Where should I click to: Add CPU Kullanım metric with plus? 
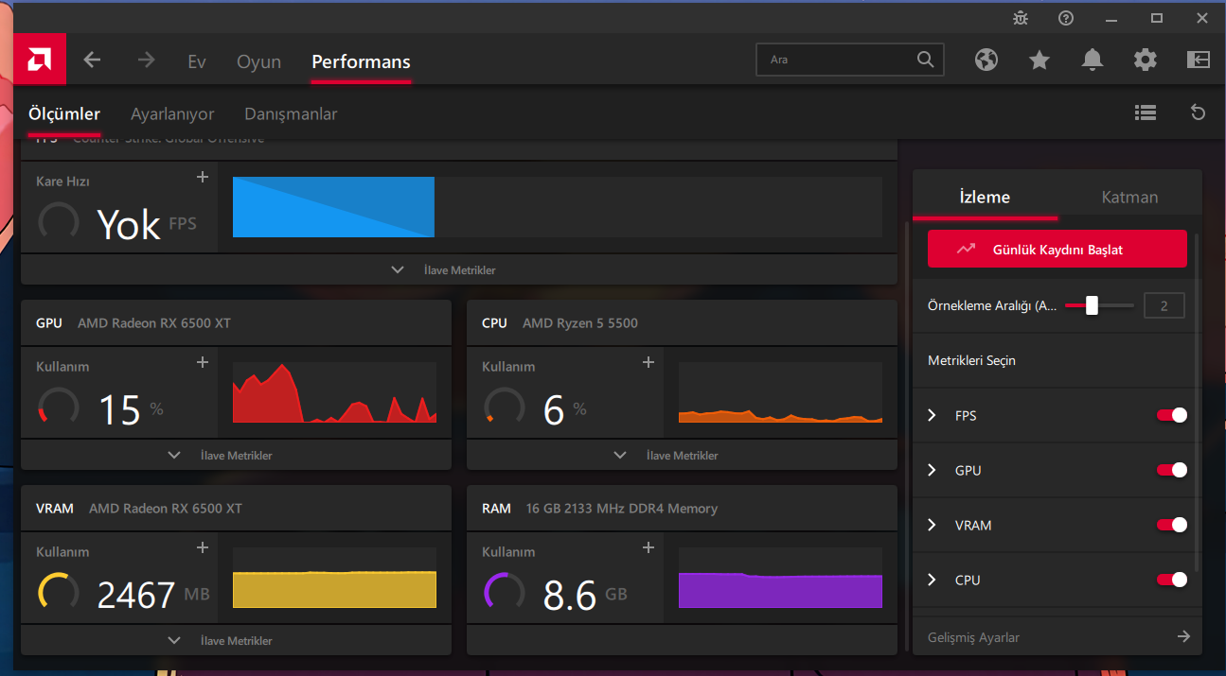pyautogui.click(x=649, y=362)
